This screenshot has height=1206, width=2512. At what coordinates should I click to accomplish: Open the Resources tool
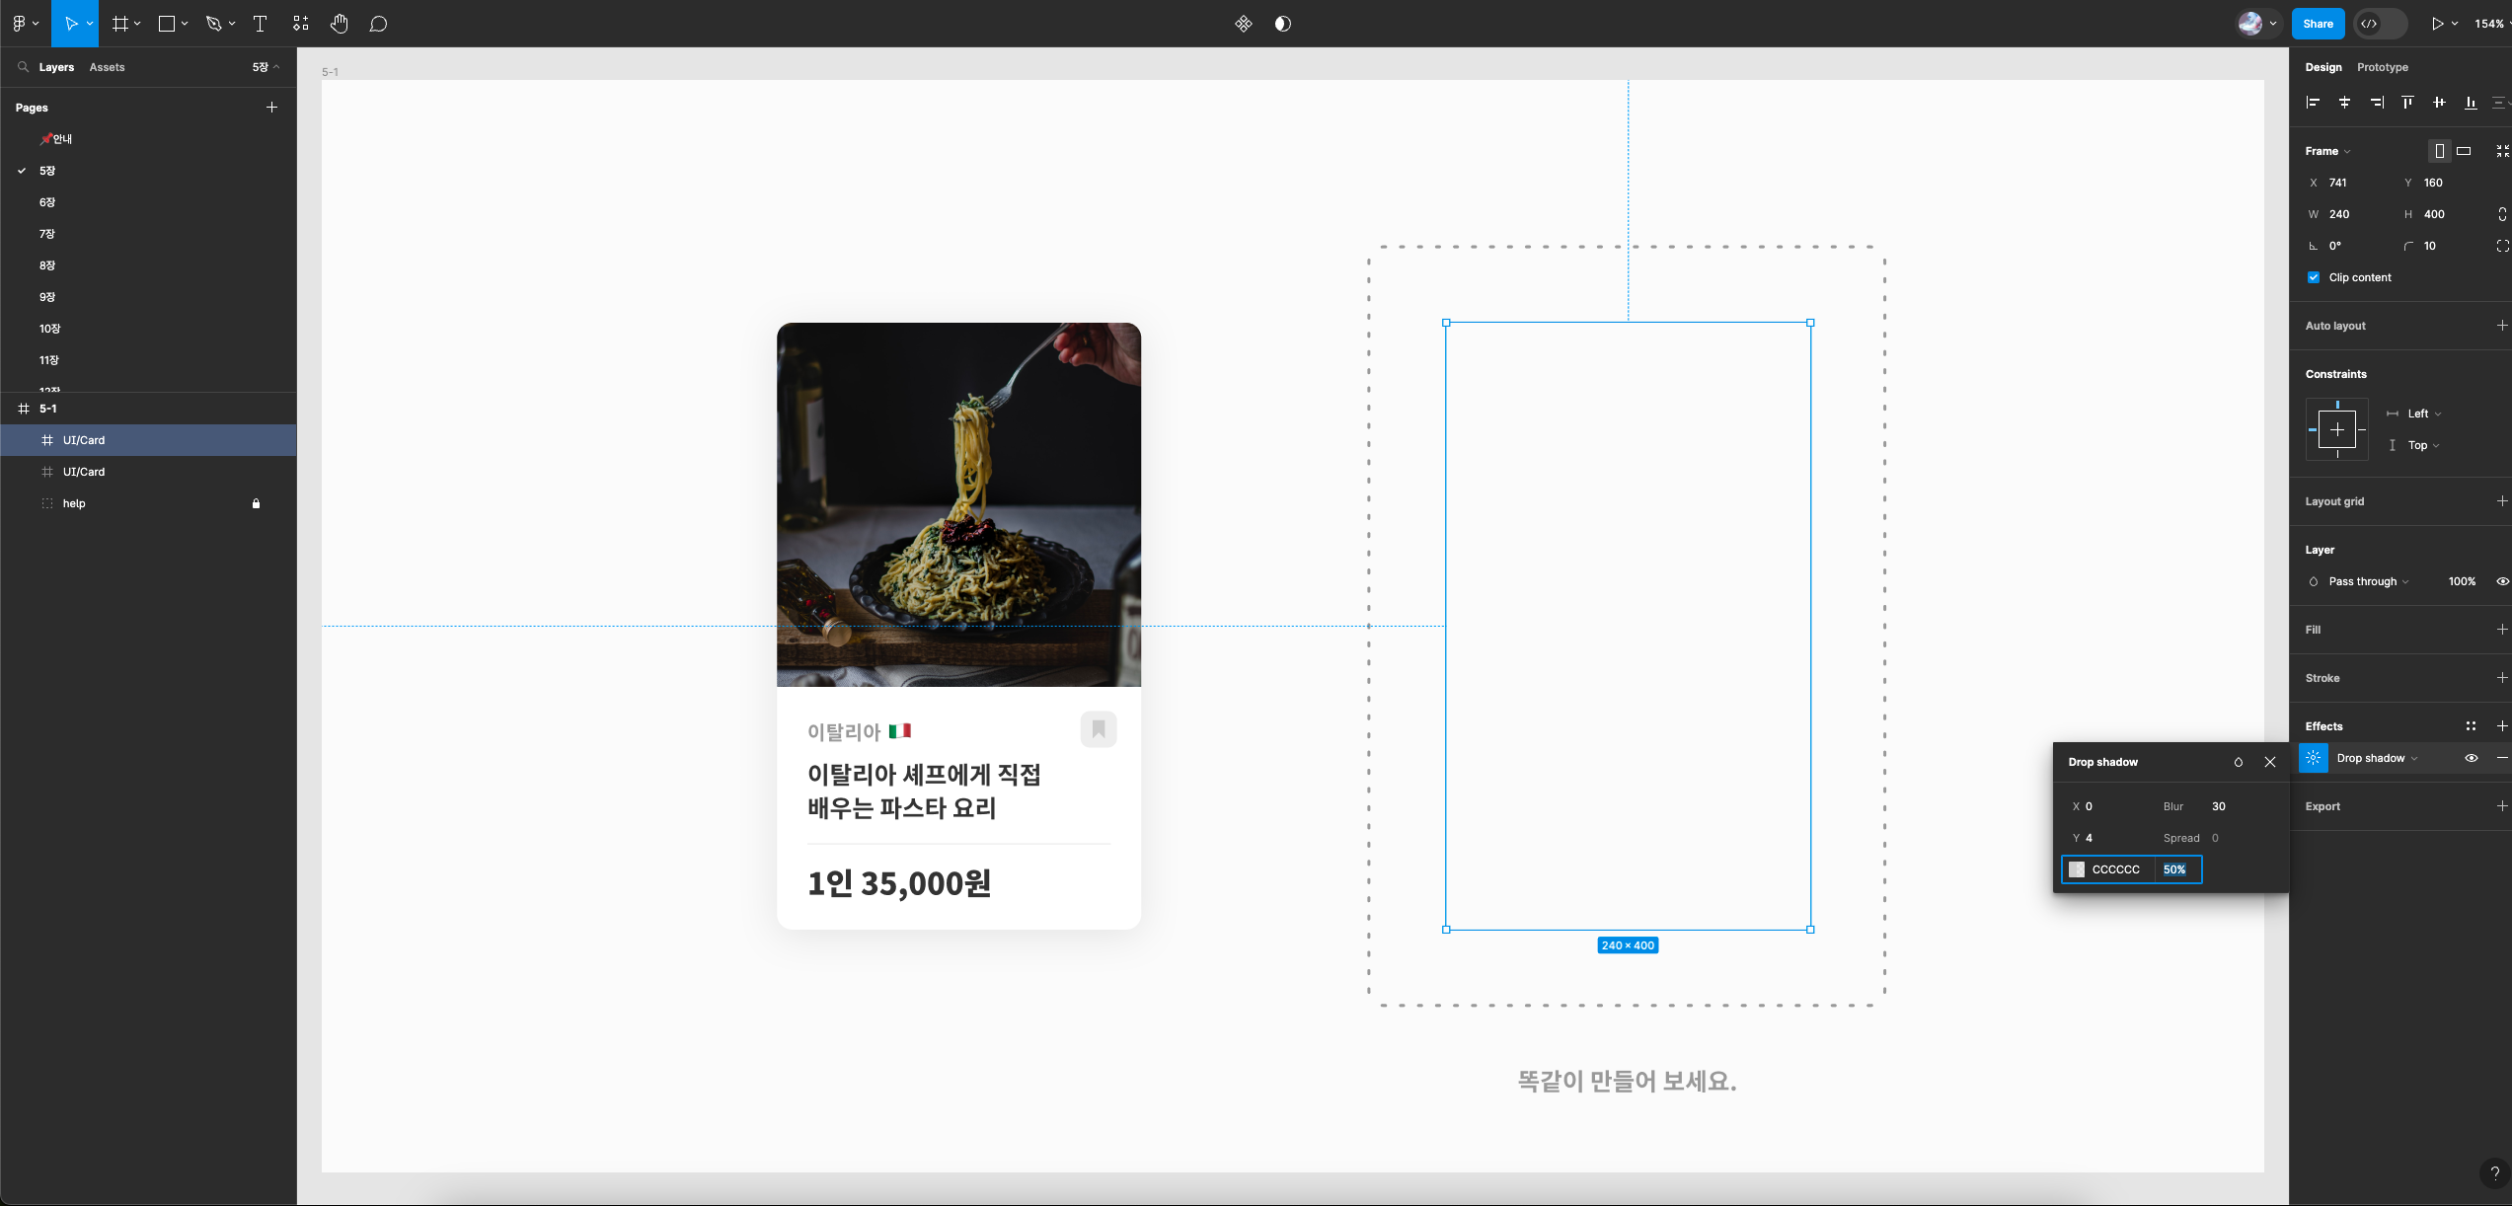coord(301,24)
